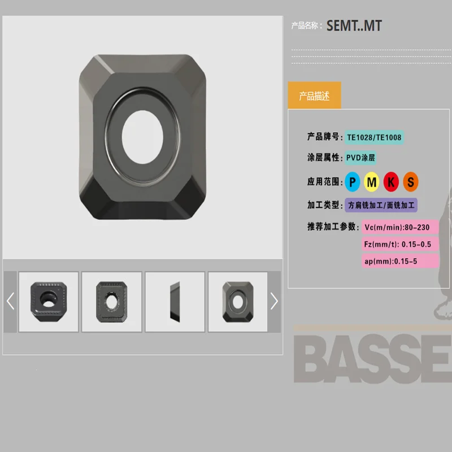Select the first angled insert thumbnail

(x=49, y=302)
